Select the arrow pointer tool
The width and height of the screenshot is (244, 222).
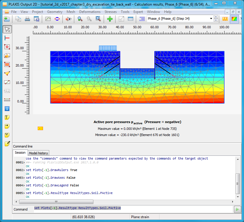coord(7,29)
